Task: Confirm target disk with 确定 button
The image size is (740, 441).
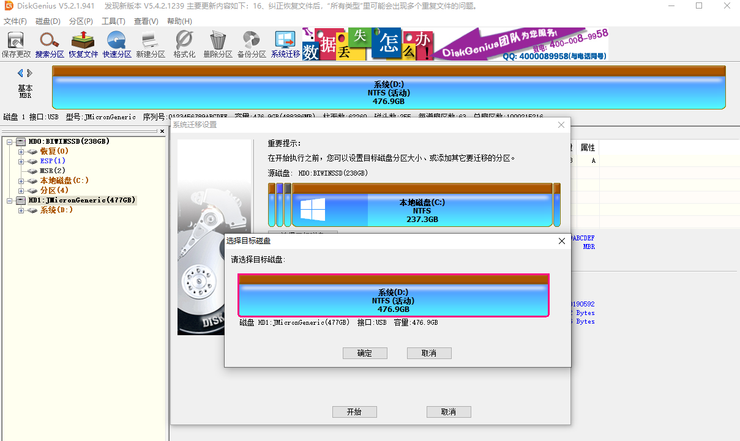Action: click(365, 353)
